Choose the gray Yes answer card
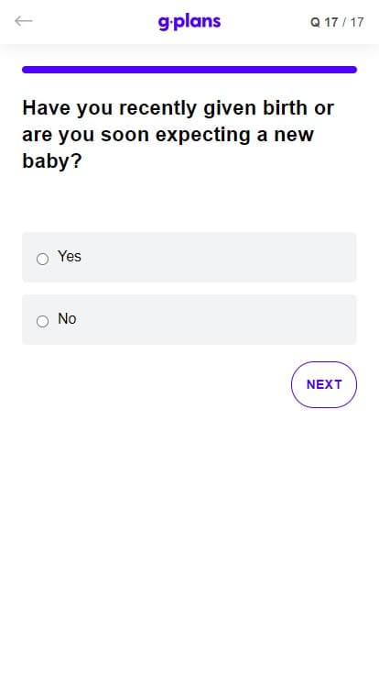This screenshot has width=379, height=675. pos(189,257)
